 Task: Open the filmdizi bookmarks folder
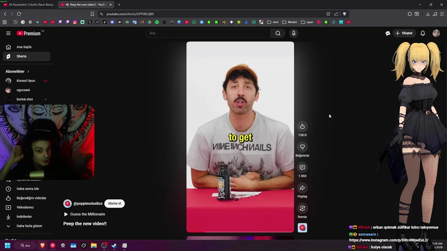coord(290,22)
